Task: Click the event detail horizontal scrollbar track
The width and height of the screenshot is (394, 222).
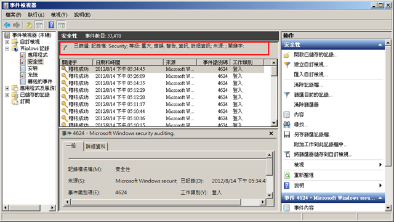Action: [x=251, y=202]
